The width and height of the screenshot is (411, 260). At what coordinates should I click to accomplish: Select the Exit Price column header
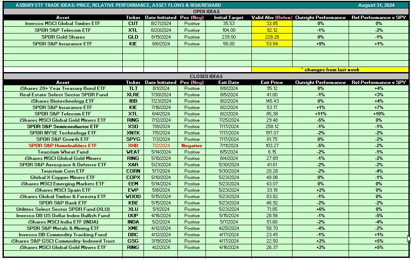273,82
